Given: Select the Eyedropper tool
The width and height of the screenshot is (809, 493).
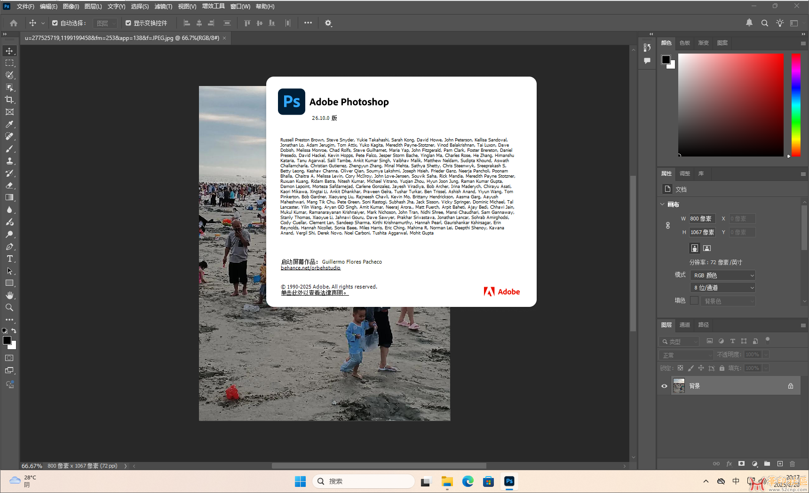Looking at the screenshot, I should coord(9,124).
